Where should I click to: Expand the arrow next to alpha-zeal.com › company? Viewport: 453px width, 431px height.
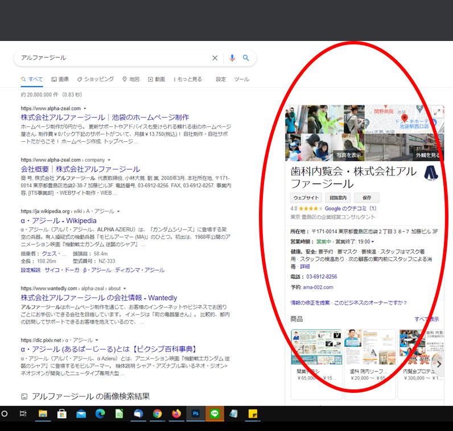click(x=109, y=160)
